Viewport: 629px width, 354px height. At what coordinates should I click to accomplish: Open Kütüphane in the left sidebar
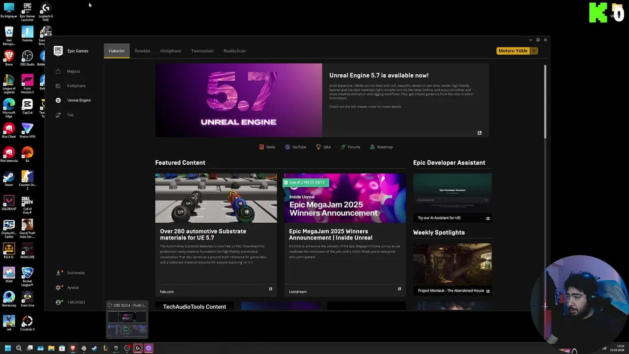pyautogui.click(x=71, y=86)
